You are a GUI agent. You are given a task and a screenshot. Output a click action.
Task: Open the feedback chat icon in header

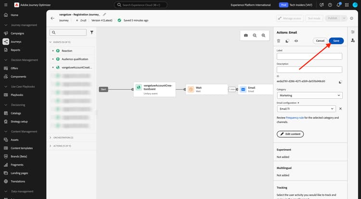tap(322, 5)
